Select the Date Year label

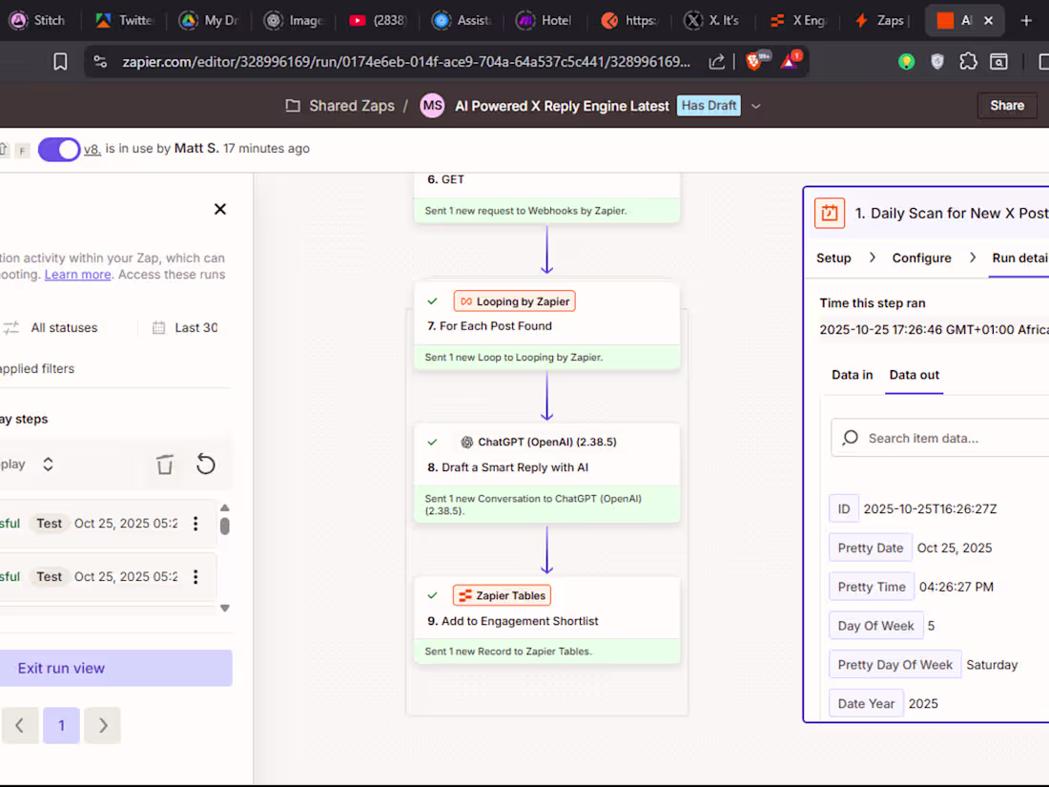click(866, 703)
